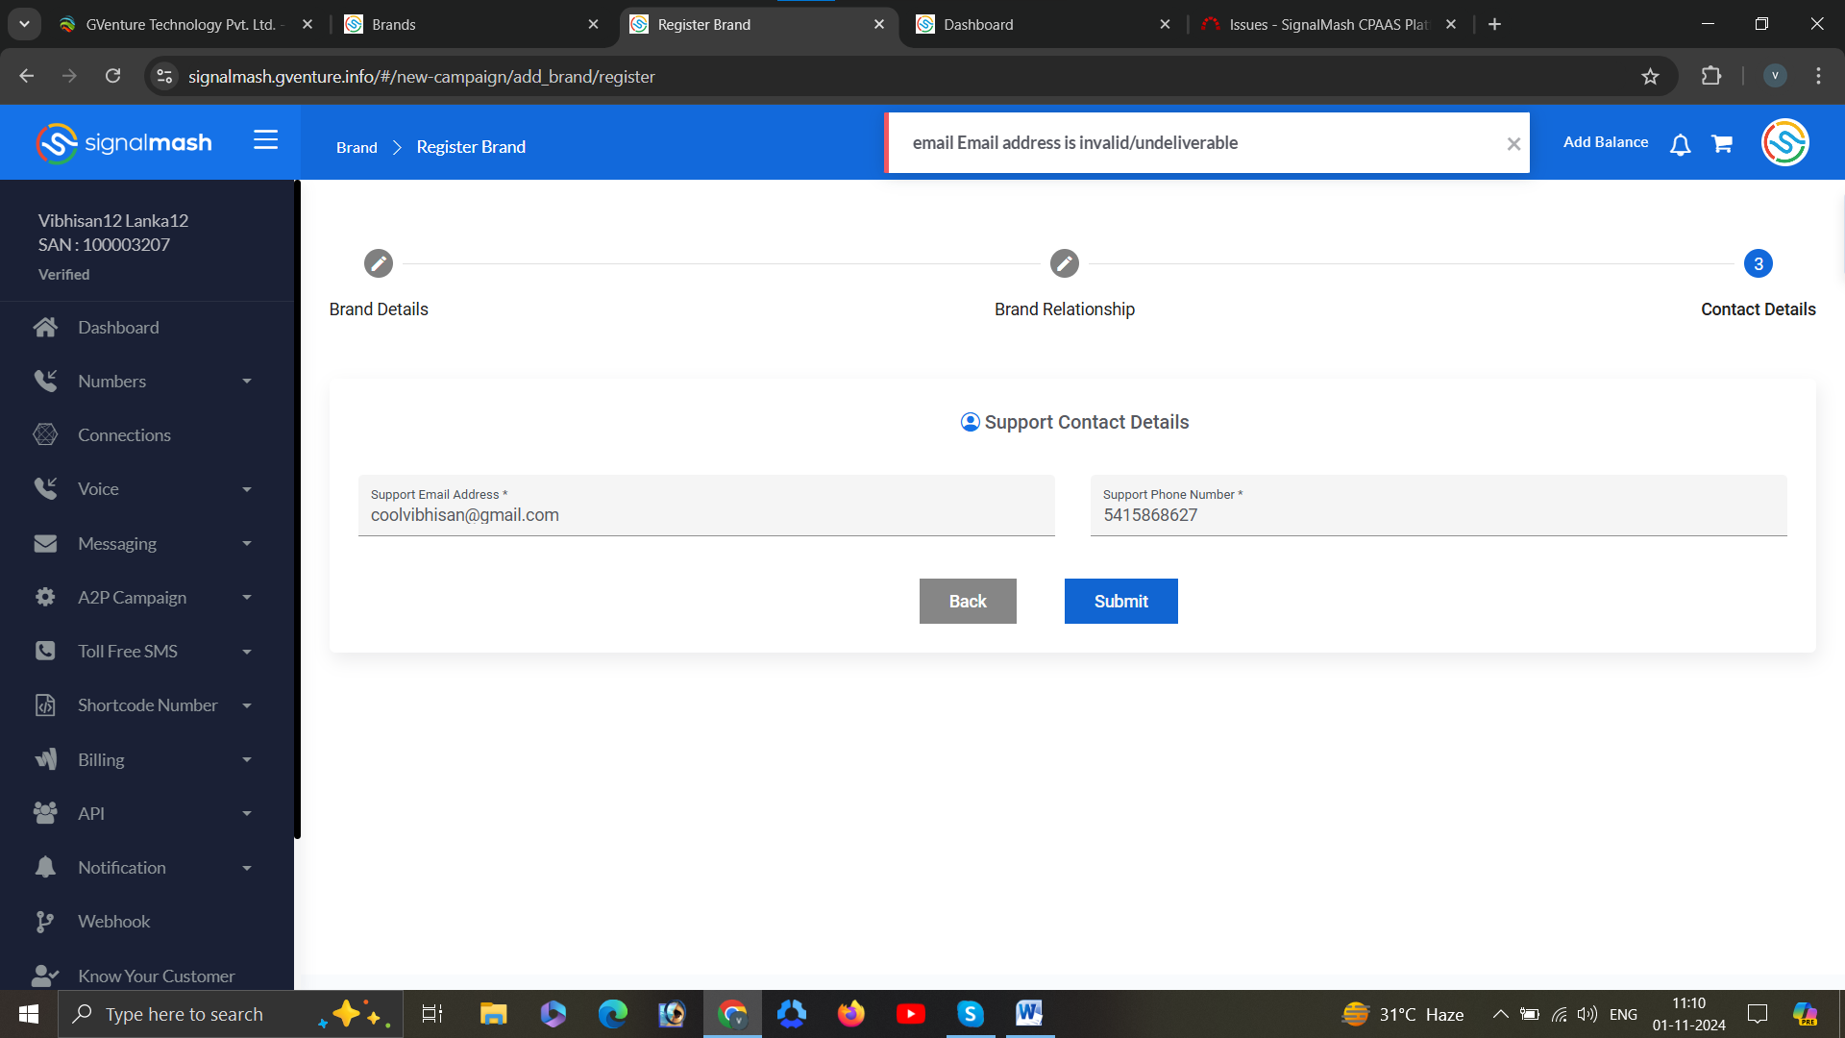Open Webhook in the sidebar
Viewport: 1845px width, 1038px height.
113,922
